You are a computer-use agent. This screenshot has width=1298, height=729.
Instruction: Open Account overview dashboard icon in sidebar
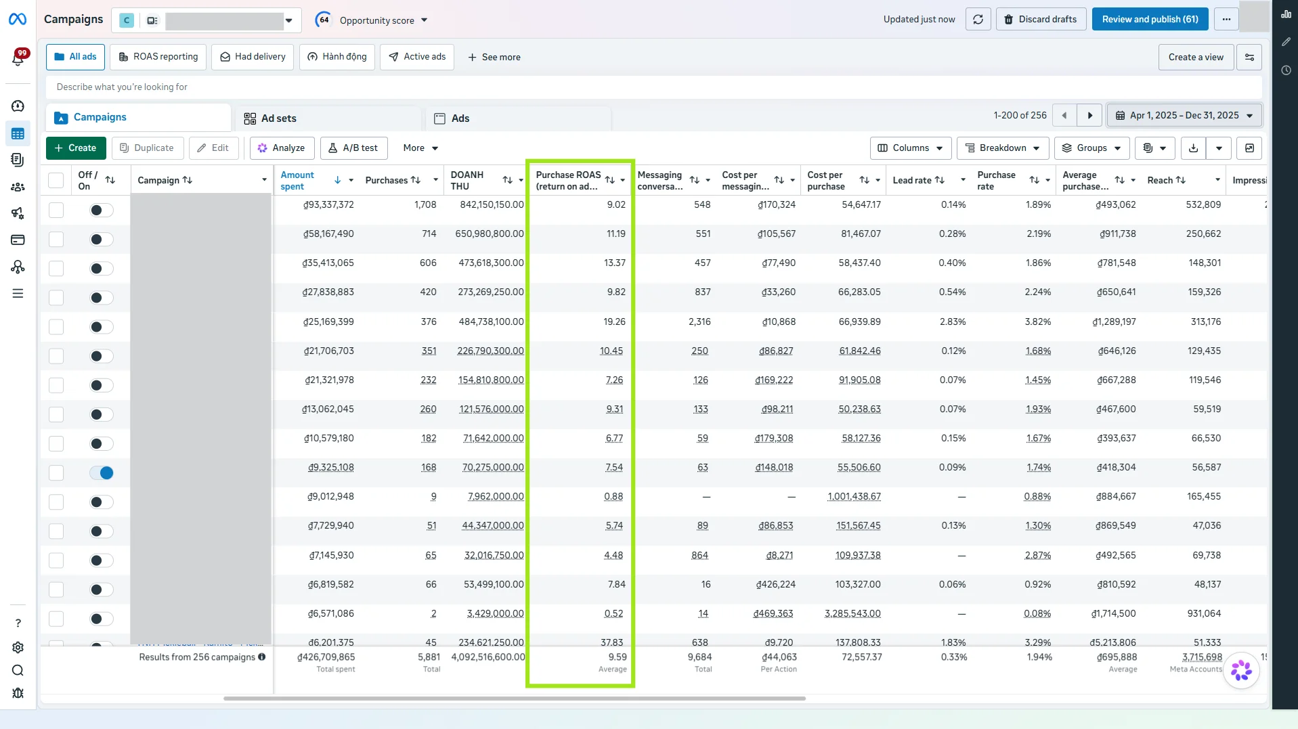pyautogui.click(x=18, y=106)
